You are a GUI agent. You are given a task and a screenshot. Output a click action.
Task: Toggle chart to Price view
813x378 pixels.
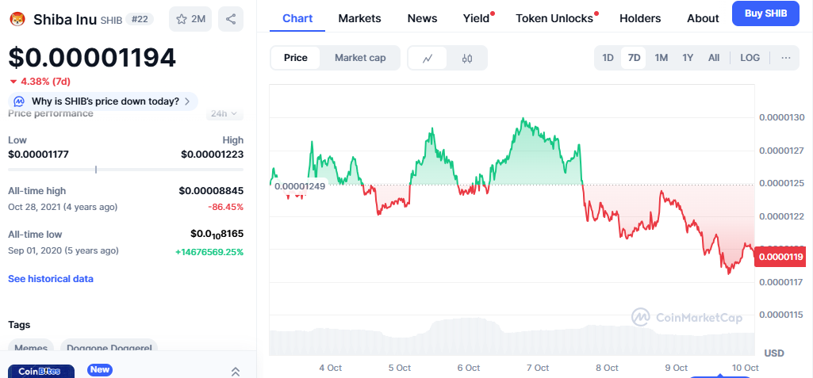296,58
